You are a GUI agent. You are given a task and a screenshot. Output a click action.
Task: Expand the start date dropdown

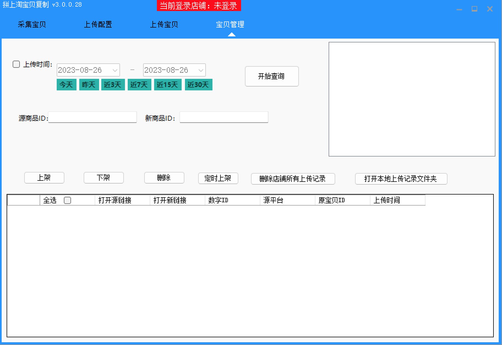[115, 70]
